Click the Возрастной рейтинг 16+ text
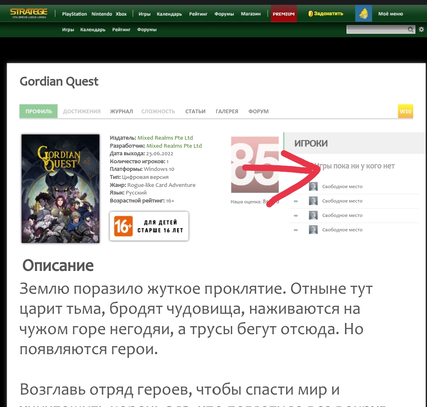This screenshot has height=407, width=427. click(142, 200)
